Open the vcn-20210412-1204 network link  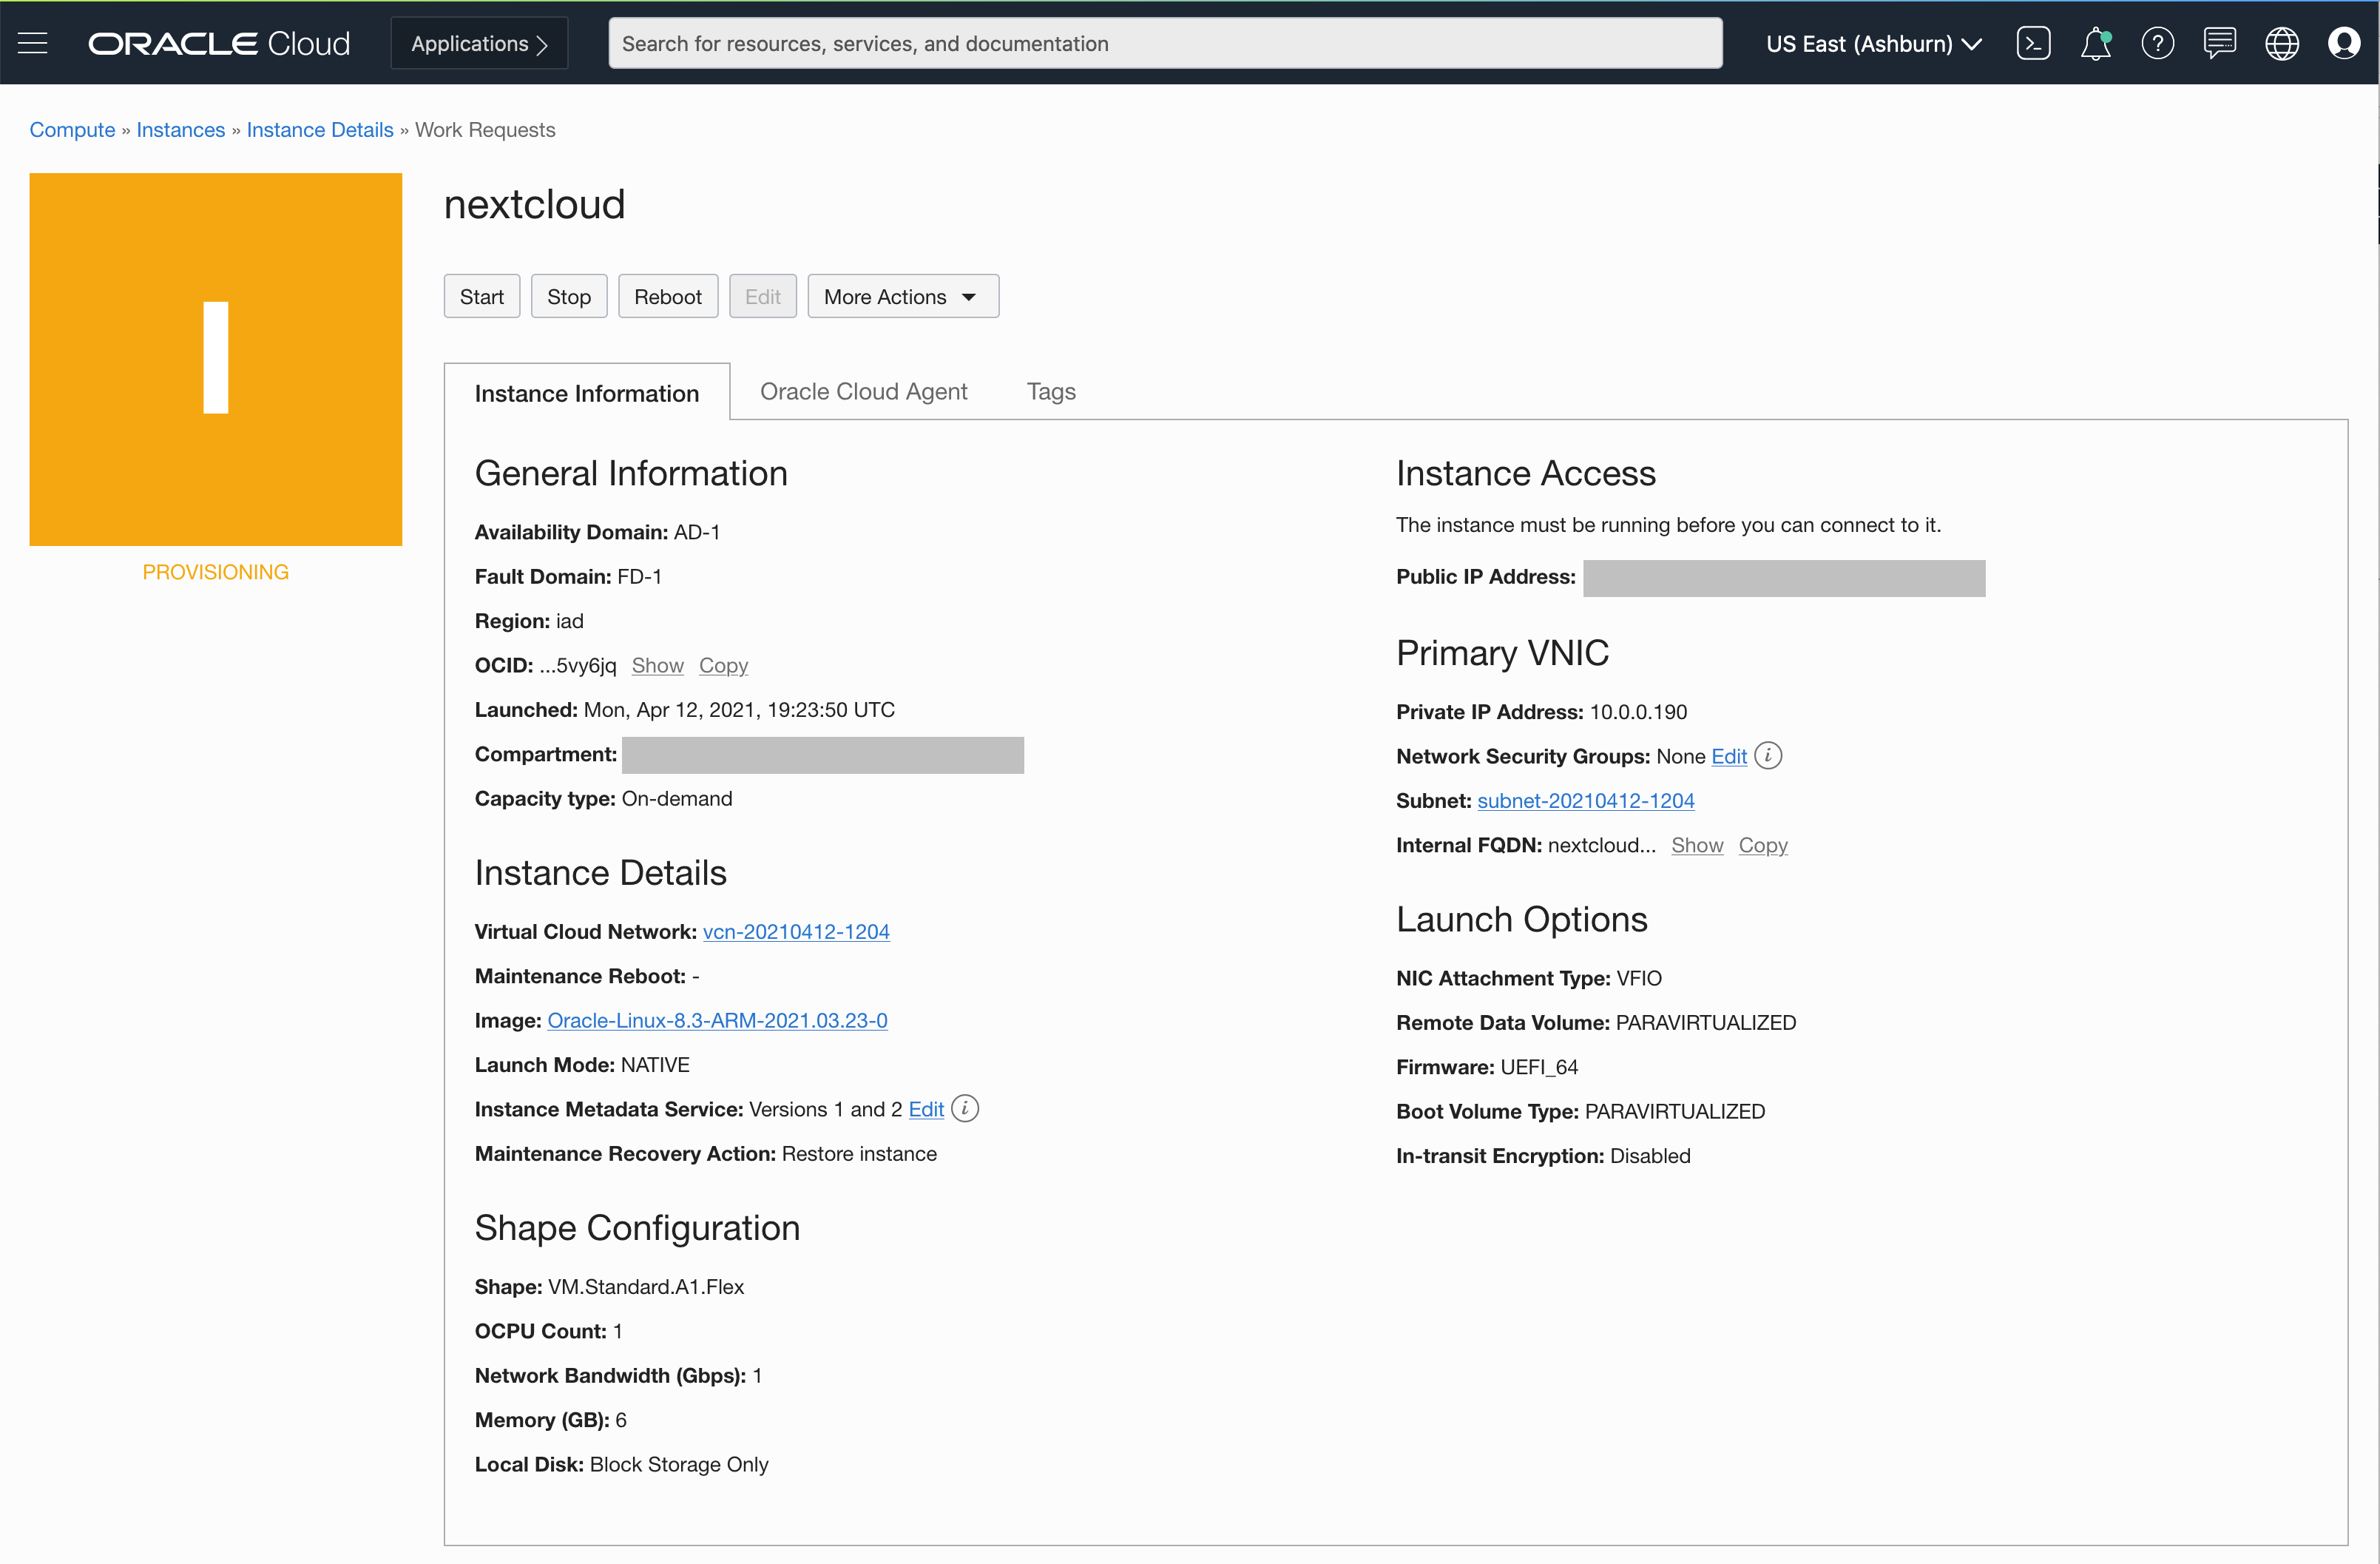tap(796, 931)
